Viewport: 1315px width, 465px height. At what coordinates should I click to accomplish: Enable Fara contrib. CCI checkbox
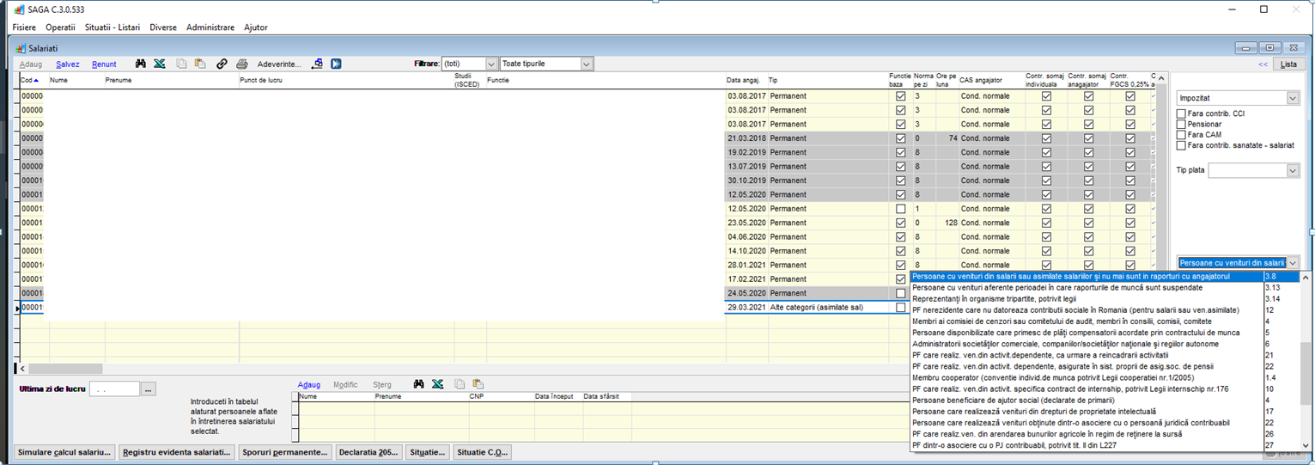point(1181,113)
